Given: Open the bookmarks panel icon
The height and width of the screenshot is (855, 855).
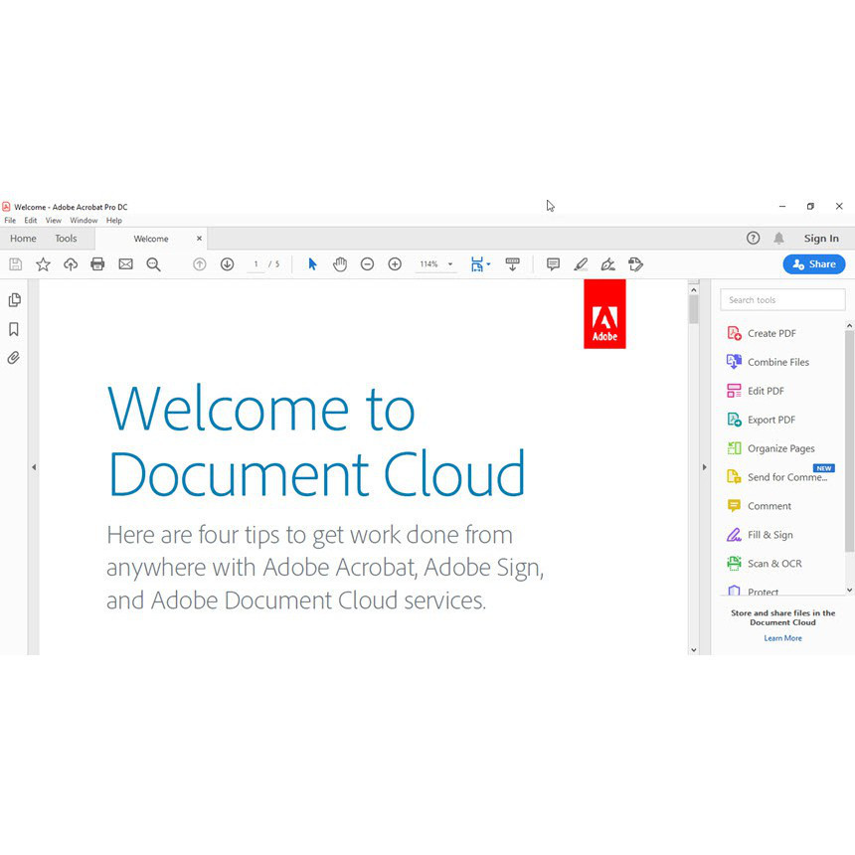Looking at the screenshot, I should pyautogui.click(x=14, y=329).
